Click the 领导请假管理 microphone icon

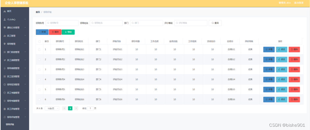[x=5, y=68]
